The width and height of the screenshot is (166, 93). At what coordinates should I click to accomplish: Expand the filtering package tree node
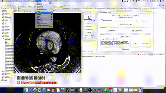click(3, 19)
